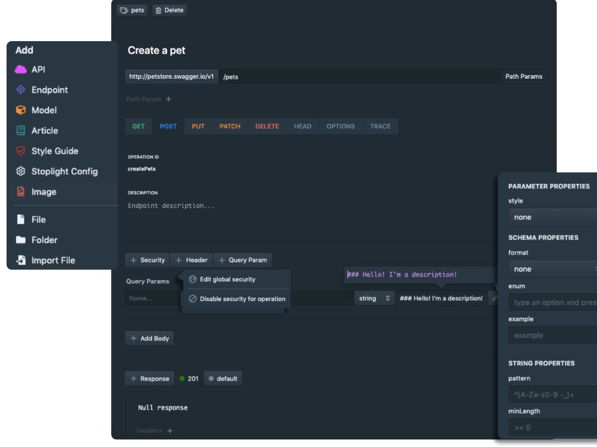
Task: Click the query param Name input
Action: pyautogui.click(x=152, y=299)
